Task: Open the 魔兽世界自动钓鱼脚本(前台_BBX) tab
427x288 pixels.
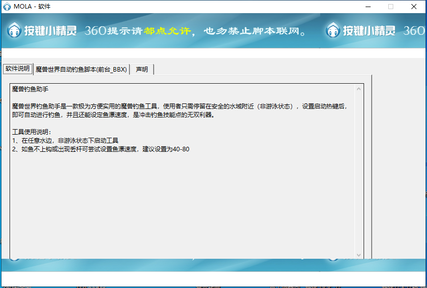Action: 81,70
